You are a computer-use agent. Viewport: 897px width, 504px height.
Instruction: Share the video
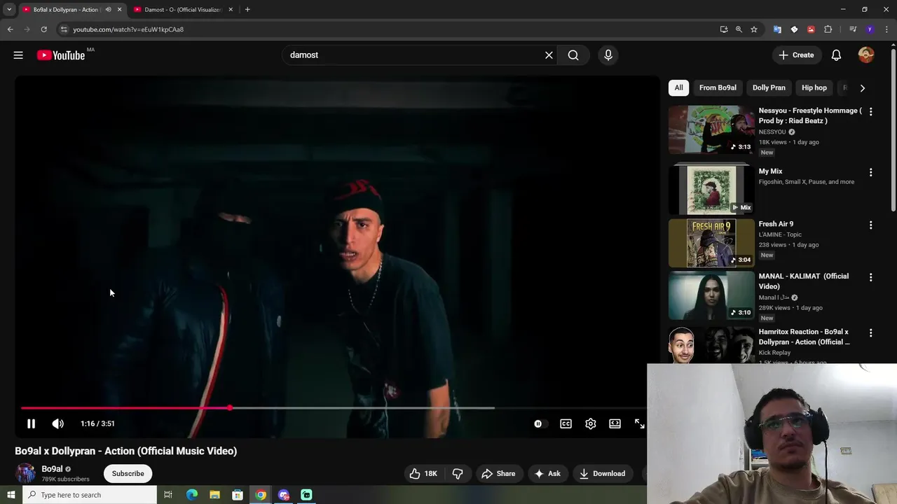498,474
